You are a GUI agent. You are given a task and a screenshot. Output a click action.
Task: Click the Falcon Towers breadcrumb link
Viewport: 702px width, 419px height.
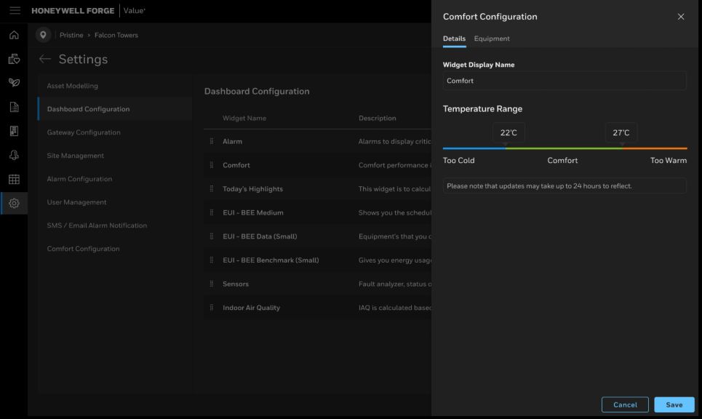point(116,35)
